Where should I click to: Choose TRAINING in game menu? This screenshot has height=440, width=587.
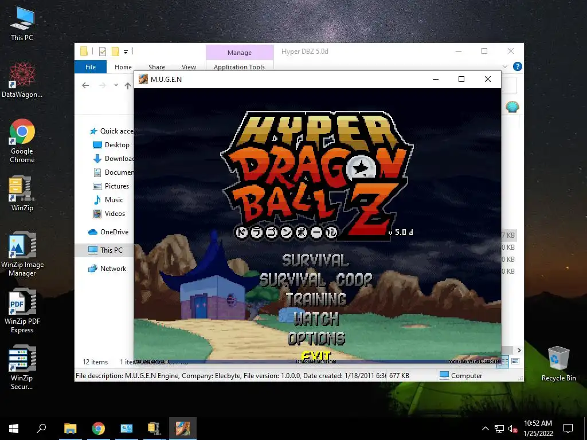316,299
